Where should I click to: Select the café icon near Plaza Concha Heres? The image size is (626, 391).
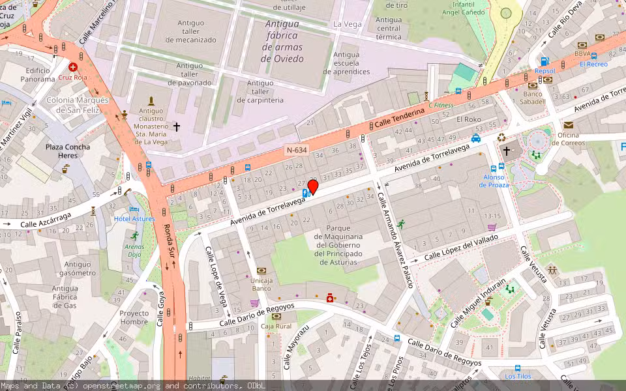click(65, 169)
